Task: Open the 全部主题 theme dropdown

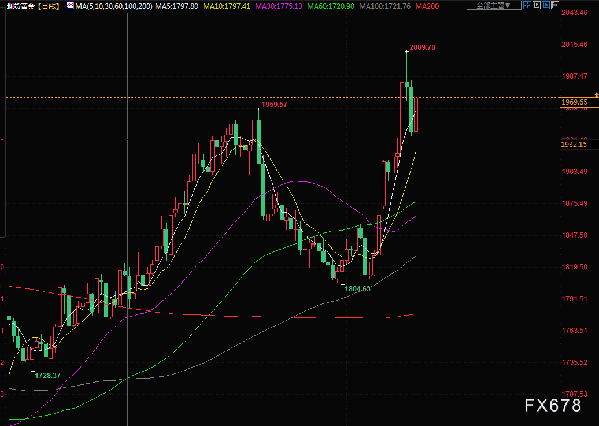Action: point(493,6)
